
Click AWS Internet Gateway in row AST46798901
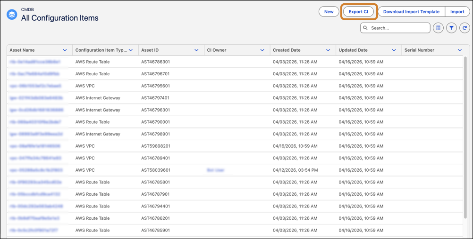(x=98, y=134)
